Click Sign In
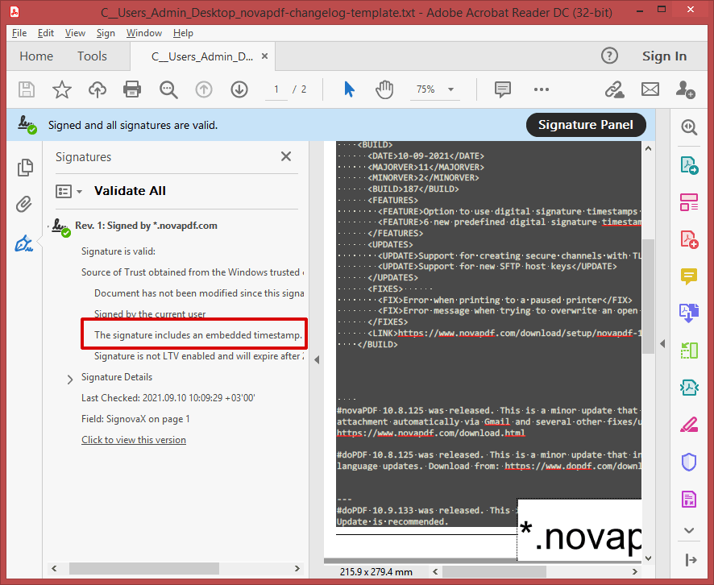The height and width of the screenshot is (585, 714). [664, 56]
